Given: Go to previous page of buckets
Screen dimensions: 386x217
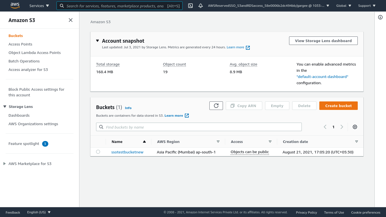Looking at the screenshot, I should click(x=325, y=127).
